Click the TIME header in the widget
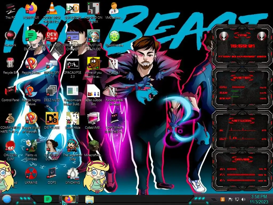The width and height of the screenshot is (273, 205). pos(242,36)
